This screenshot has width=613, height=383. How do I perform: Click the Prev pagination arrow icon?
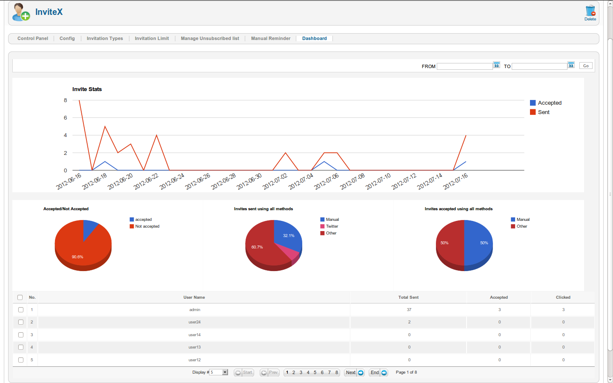coord(264,373)
